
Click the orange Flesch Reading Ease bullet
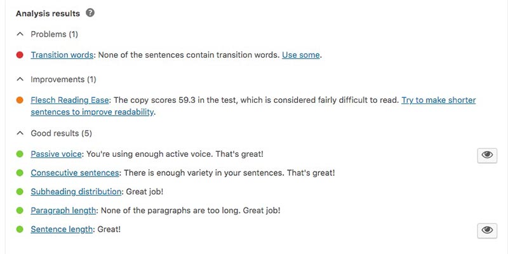[x=20, y=100]
